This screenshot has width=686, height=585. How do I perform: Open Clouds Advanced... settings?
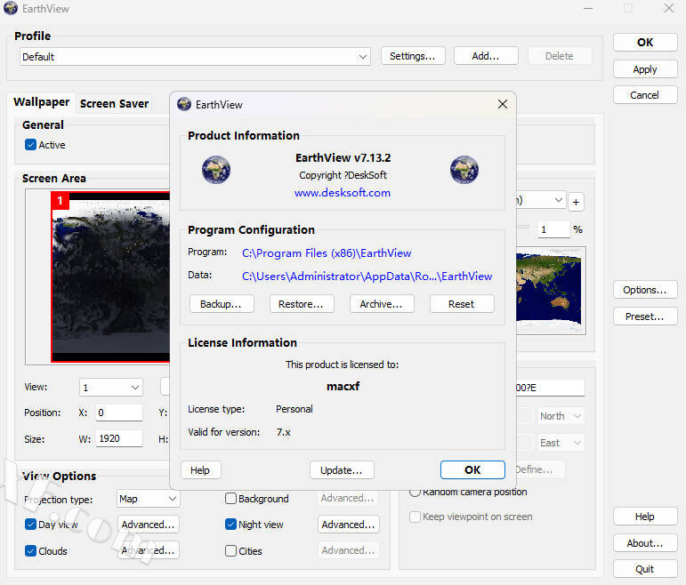click(149, 550)
